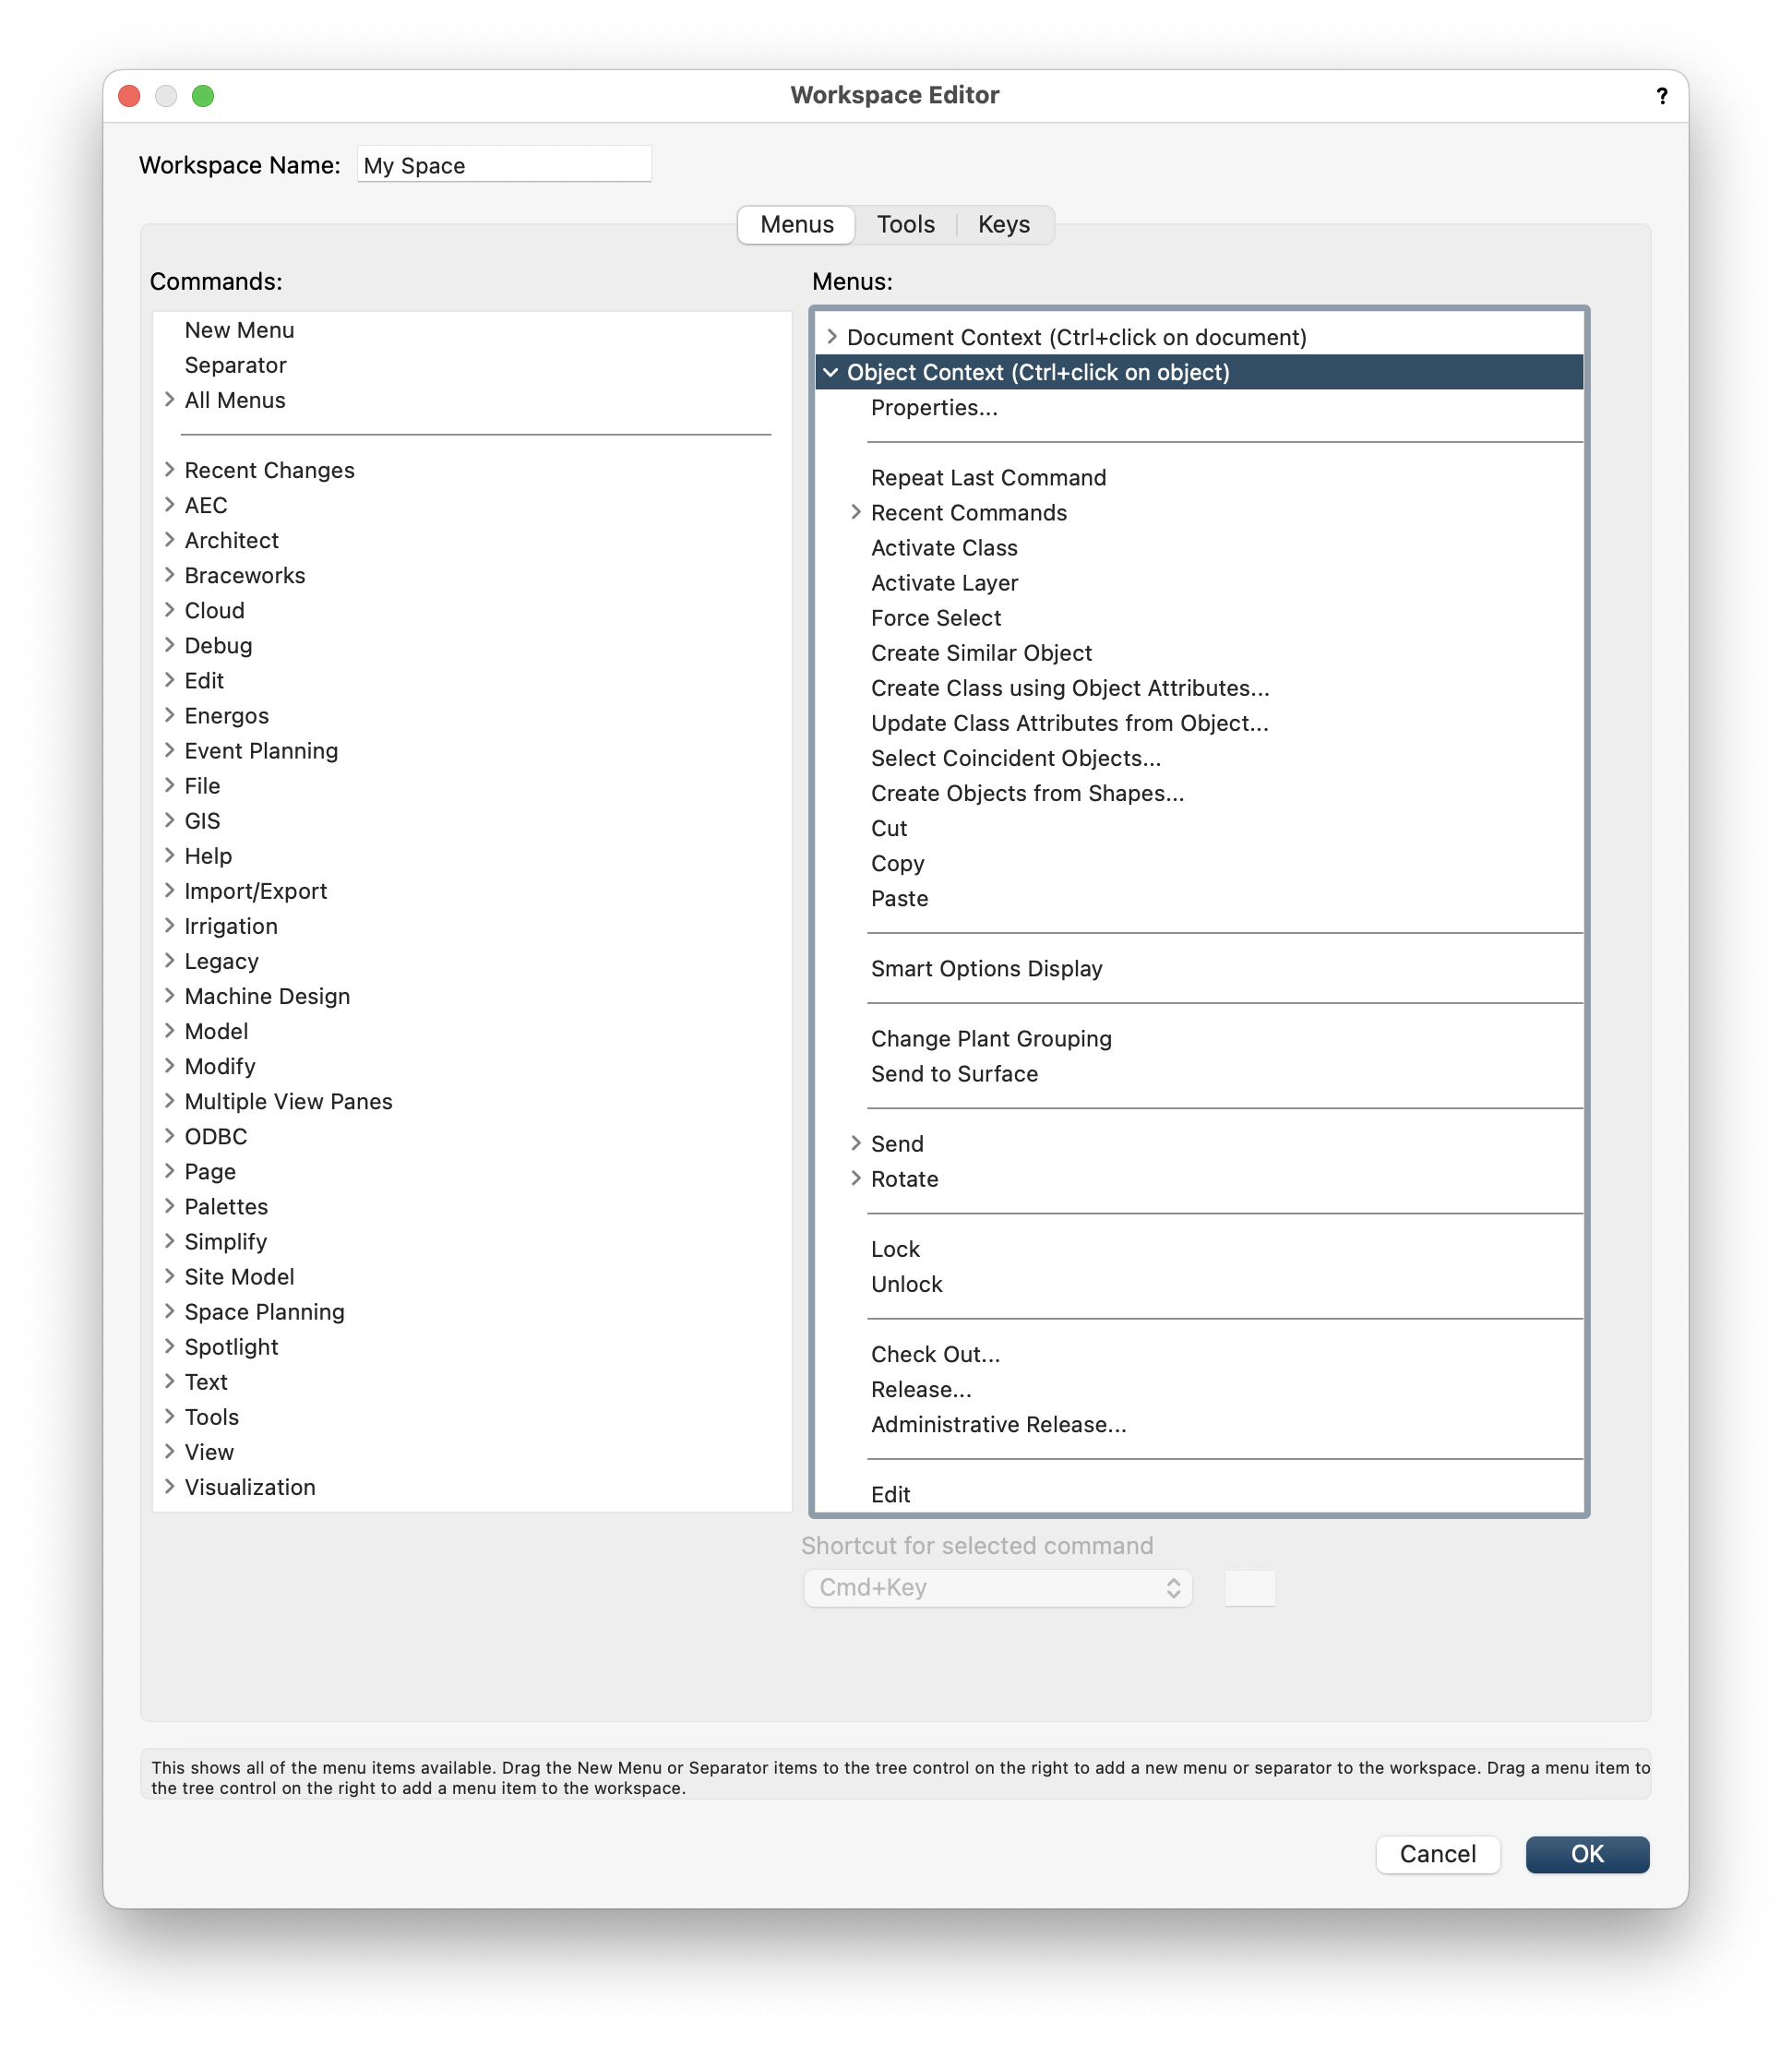Click the Workspace Name text field
1792x2045 pixels.
[504, 165]
